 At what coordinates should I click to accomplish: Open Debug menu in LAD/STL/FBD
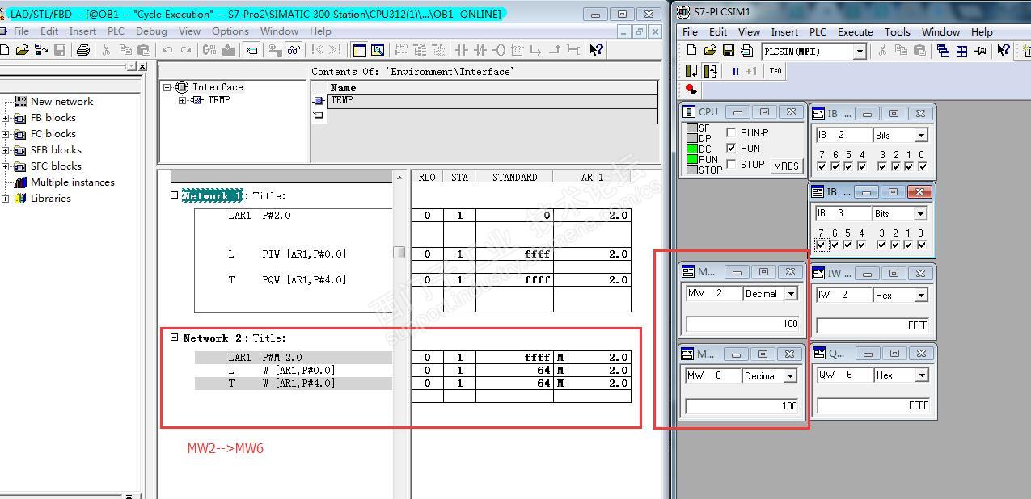(x=151, y=31)
